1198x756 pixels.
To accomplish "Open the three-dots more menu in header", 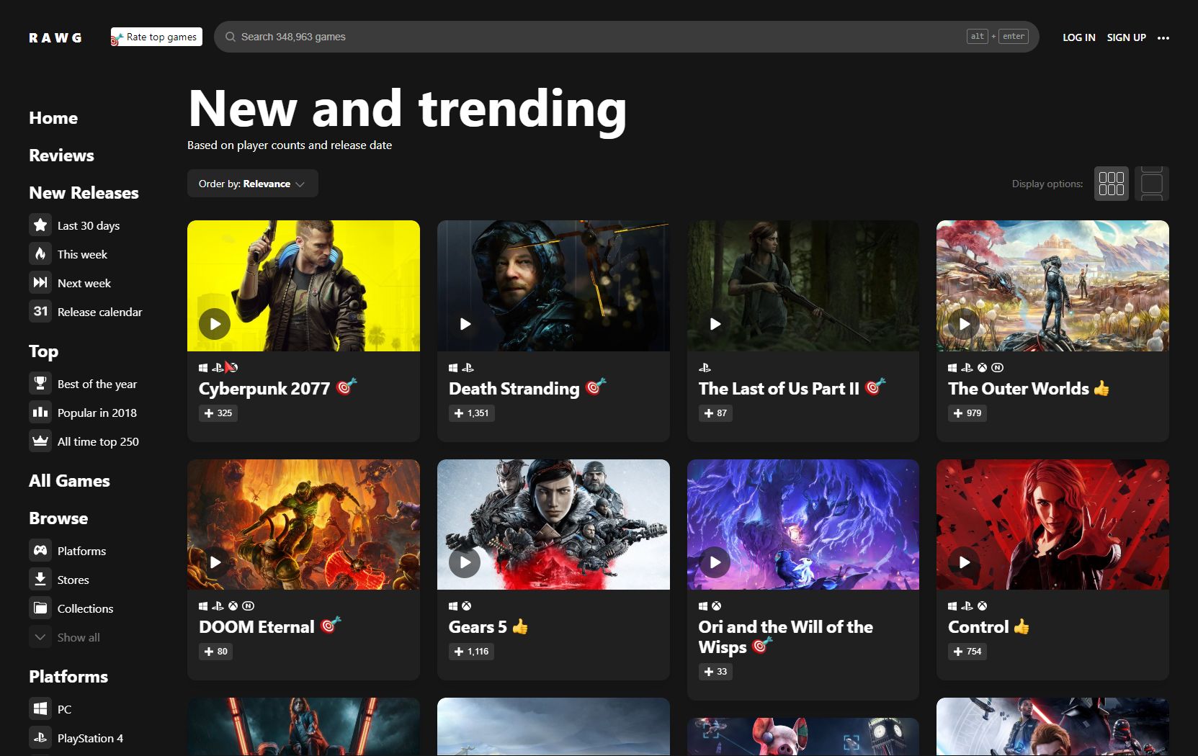I will tap(1163, 37).
